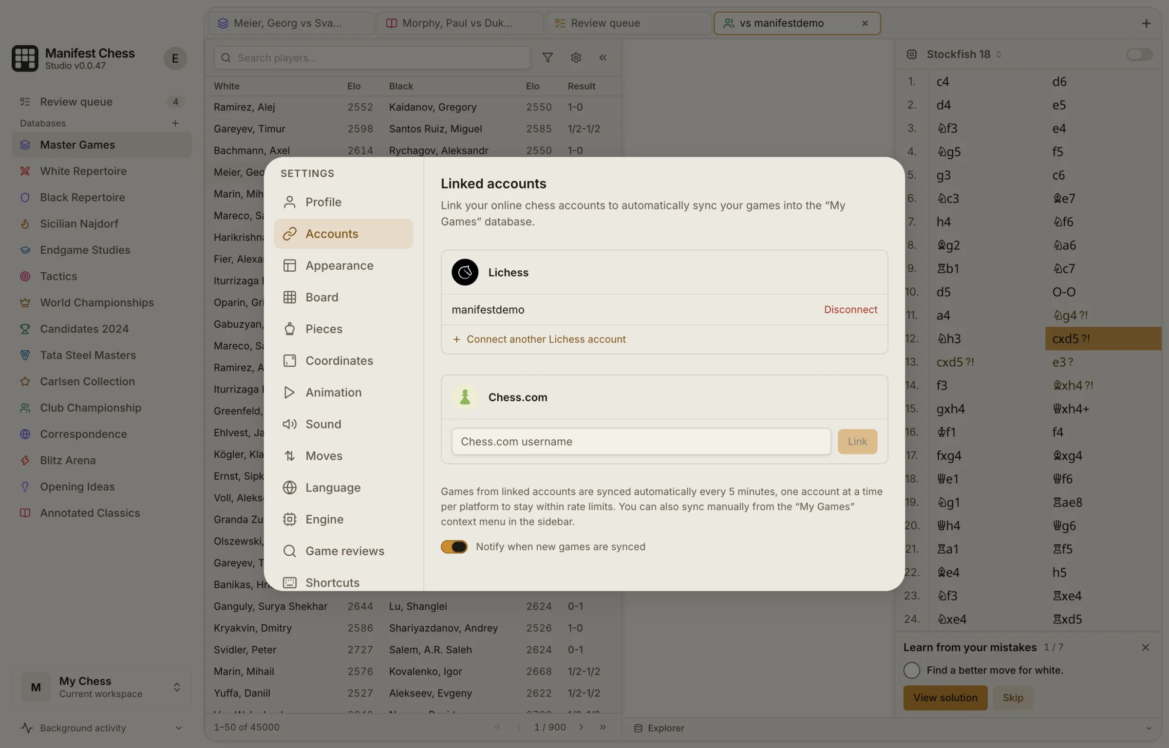Screen dimensions: 1169x748
Task: Open the Profile settings section
Action: tap(343, 202)
